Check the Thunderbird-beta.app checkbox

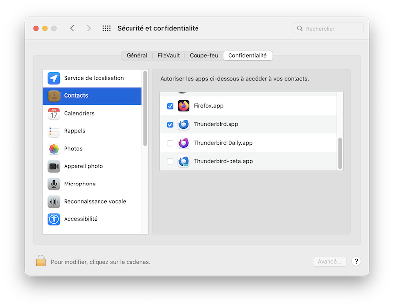170,161
